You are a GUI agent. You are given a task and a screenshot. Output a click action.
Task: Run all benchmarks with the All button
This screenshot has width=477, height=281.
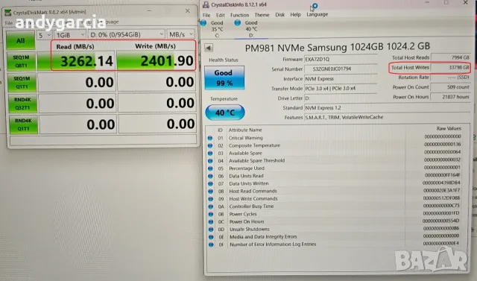pyautogui.click(x=20, y=40)
